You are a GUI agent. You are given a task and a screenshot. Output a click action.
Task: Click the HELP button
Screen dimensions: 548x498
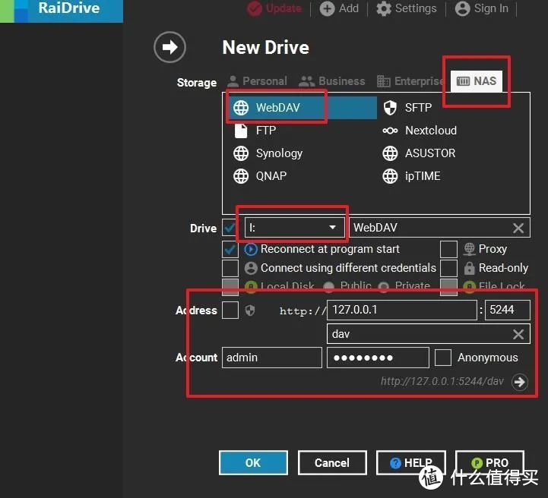point(411,463)
